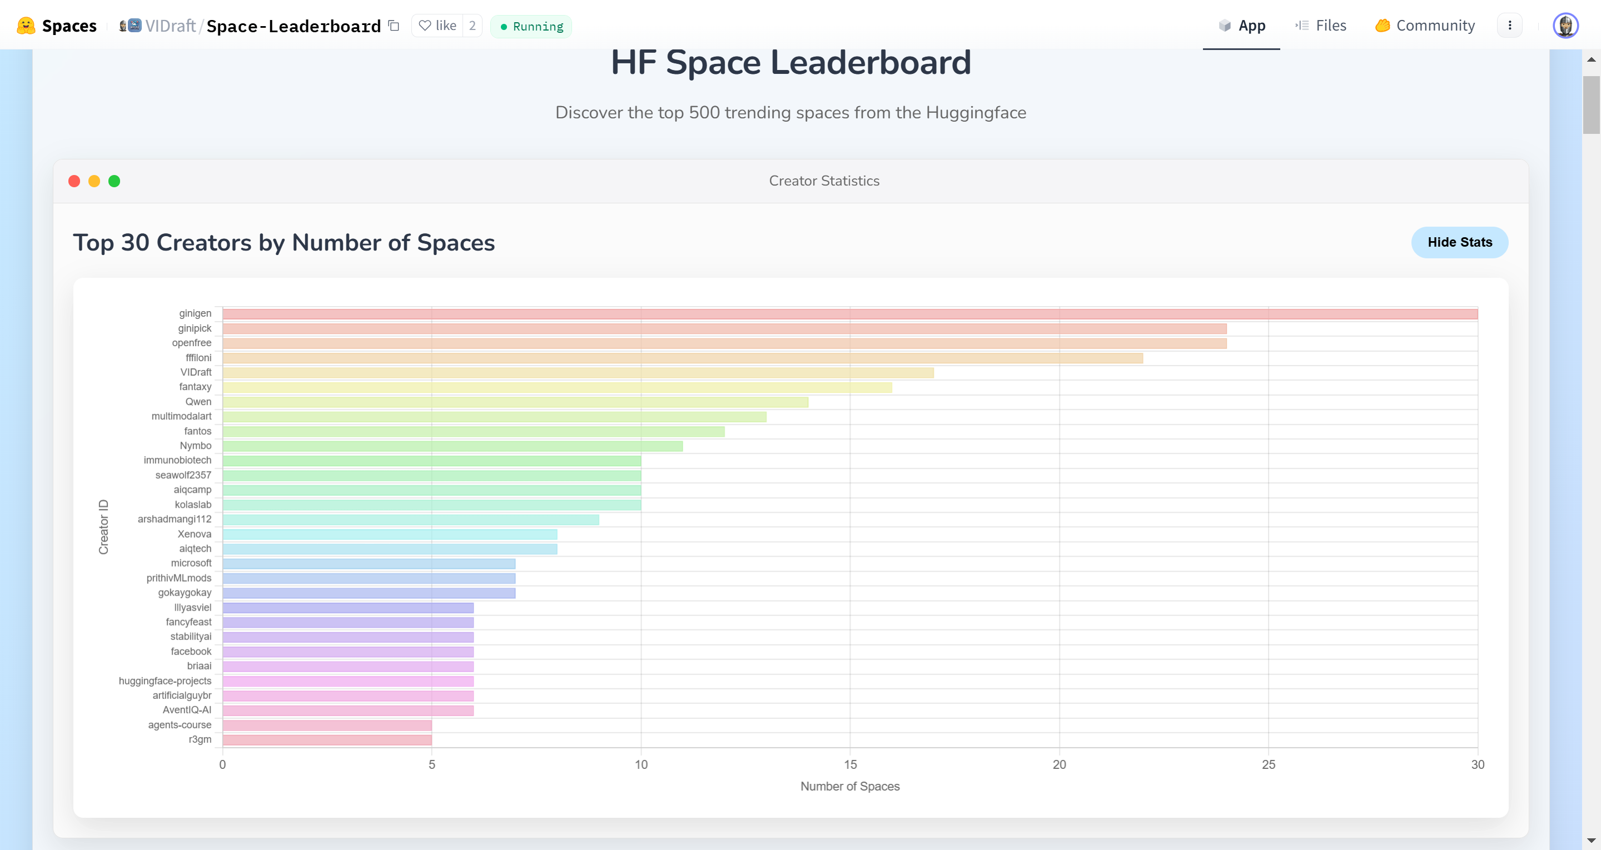The height and width of the screenshot is (850, 1601).
Task: Click the Qwen bar in chart
Action: point(515,402)
